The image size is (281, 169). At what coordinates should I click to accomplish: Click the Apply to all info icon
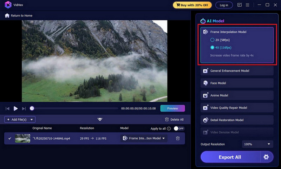pos(169,128)
